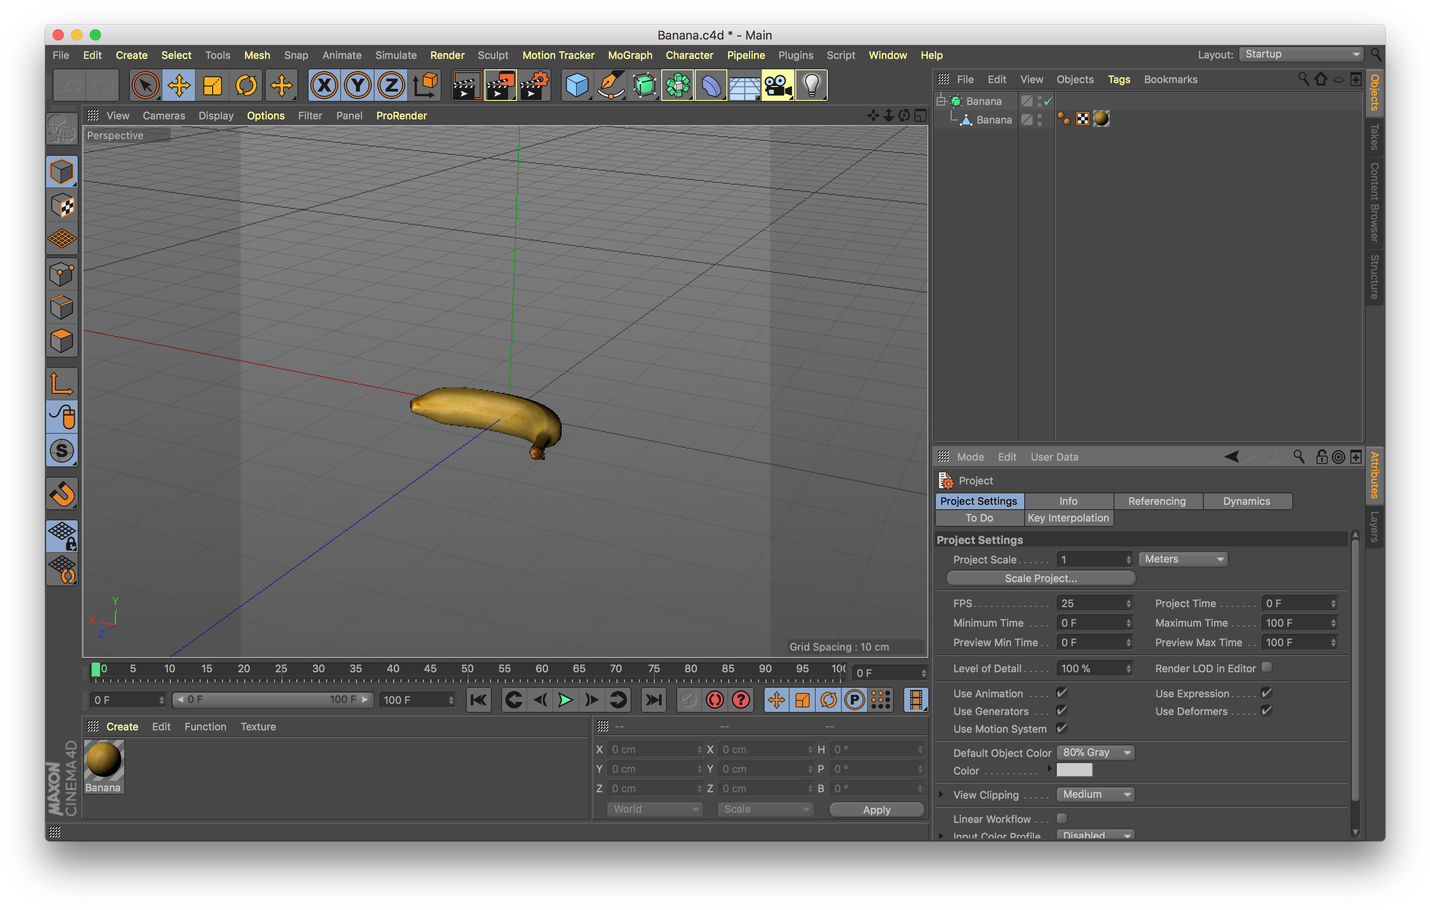The height and width of the screenshot is (910, 1430).
Task: Activate the Move tool in toolbar
Action: pyautogui.click(x=179, y=86)
